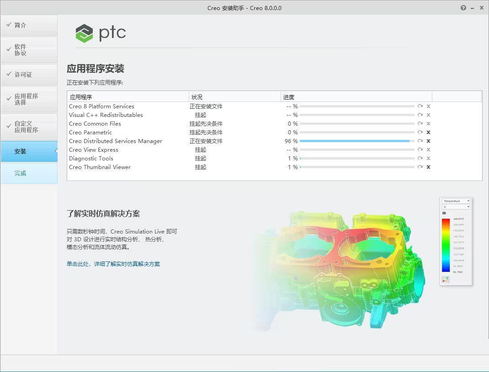The image size is (489, 372).
Task: Click the retry icon for Creo 8 Platform Services
Action: (x=420, y=106)
